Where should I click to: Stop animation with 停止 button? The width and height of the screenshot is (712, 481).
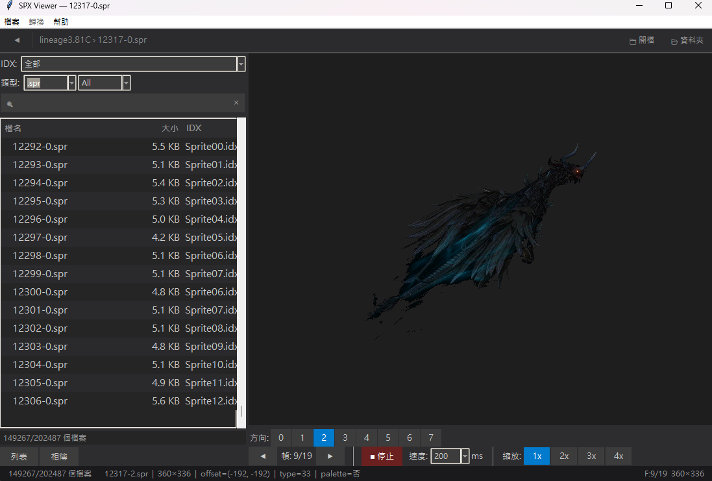coord(382,456)
